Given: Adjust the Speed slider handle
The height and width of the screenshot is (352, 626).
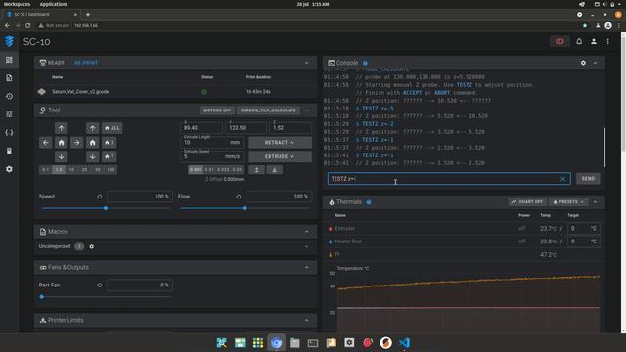Looking at the screenshot, I should click(x=106, y=208).
